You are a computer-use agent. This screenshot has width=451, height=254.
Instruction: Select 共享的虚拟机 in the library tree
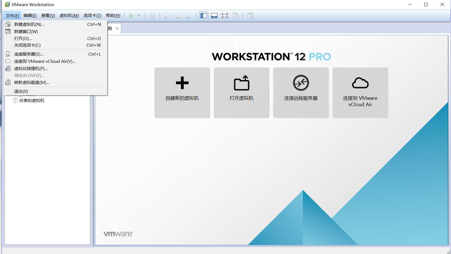[x=32, y=101]
